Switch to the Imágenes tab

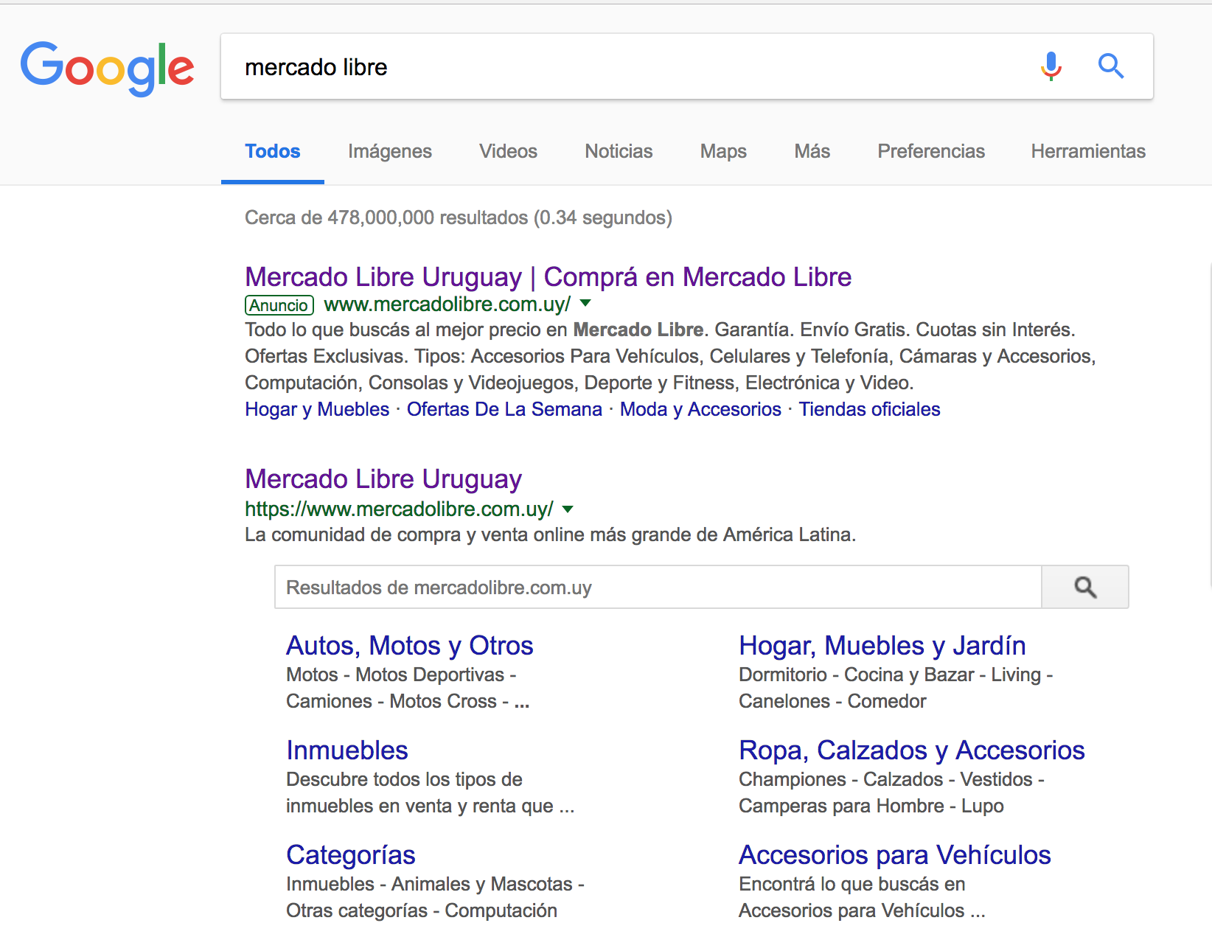[x=389, y=151]
